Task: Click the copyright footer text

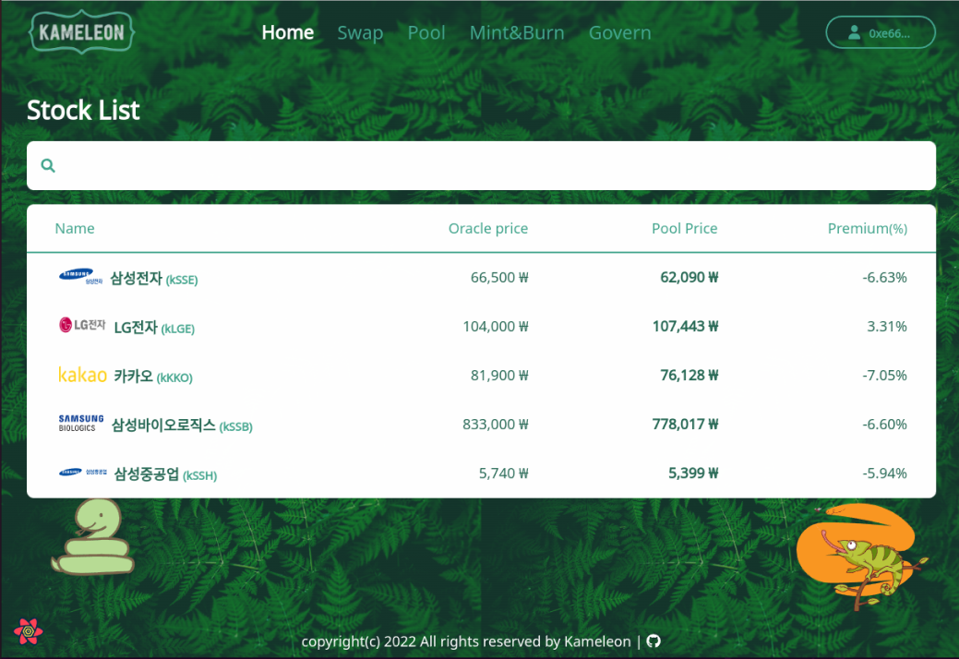Action: click(x=466, y=641)
